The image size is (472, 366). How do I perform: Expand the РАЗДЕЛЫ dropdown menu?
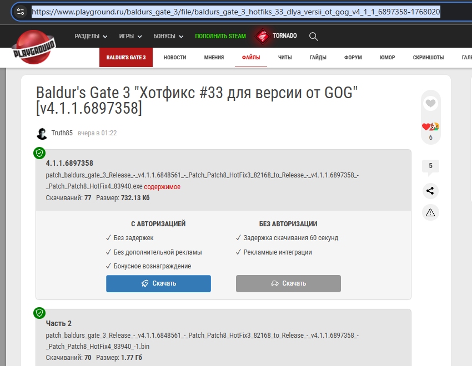[x=91, y=37]
